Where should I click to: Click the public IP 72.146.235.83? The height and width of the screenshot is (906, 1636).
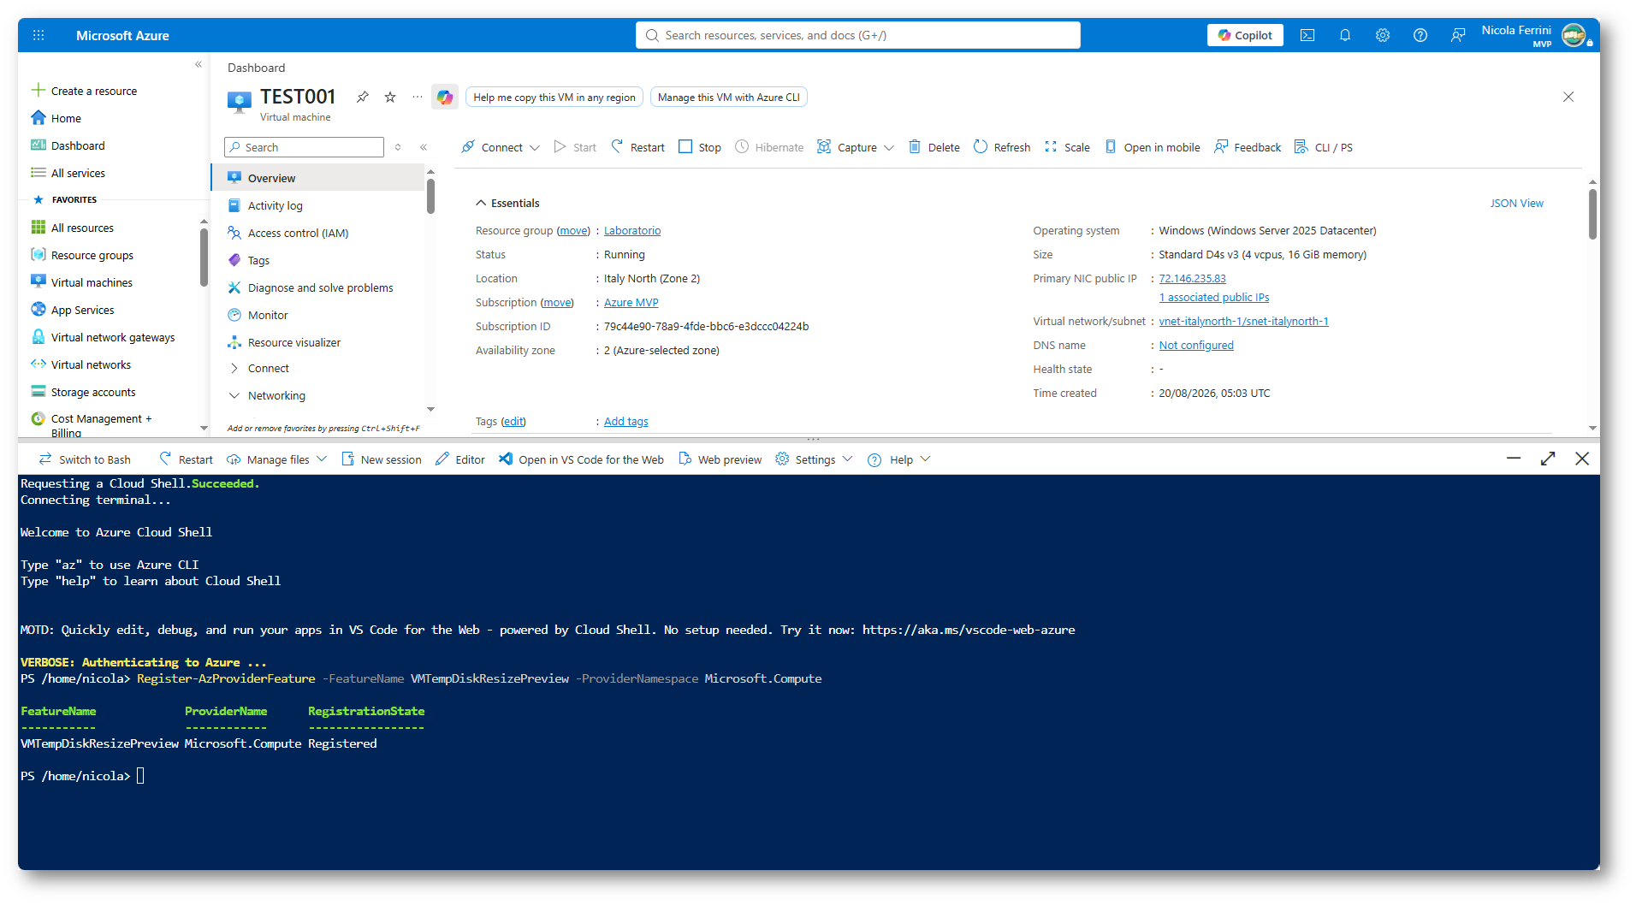[1192, 278]
